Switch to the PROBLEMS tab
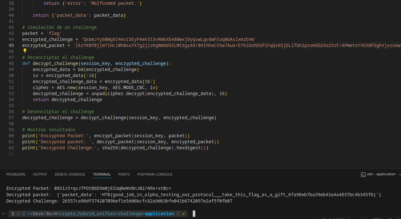This screenshot has height=219, width=401. click(x=16, y=174)
